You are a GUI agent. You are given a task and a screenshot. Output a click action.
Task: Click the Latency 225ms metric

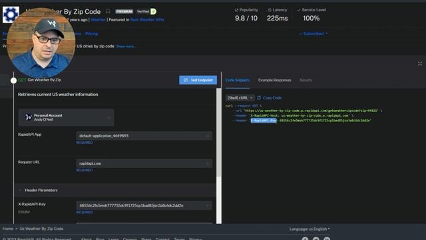point(278,15)
